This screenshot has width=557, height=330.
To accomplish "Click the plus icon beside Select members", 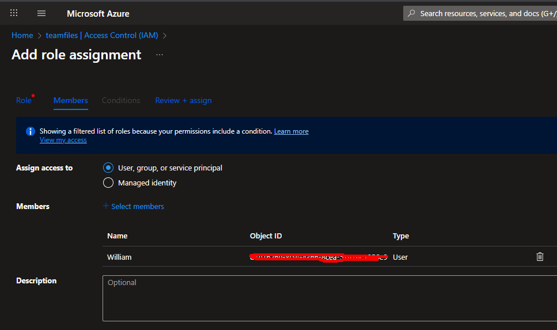I will click(105, 206).
